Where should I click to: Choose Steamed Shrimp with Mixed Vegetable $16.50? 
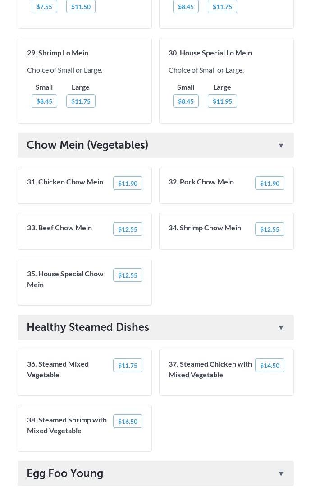point(128,421)
